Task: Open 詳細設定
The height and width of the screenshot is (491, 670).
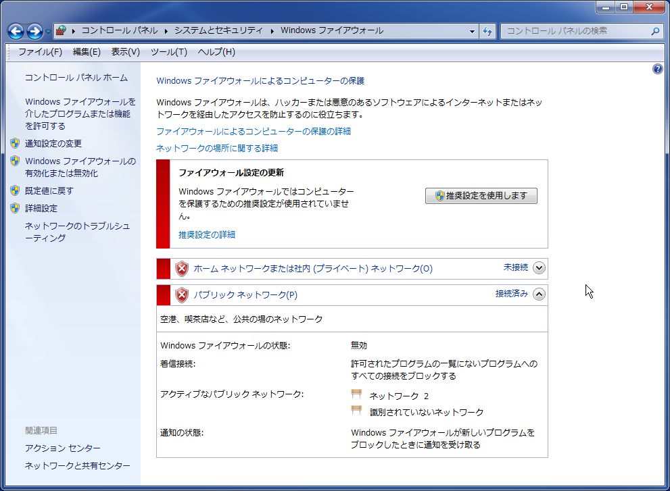Action: pos(41,209)
